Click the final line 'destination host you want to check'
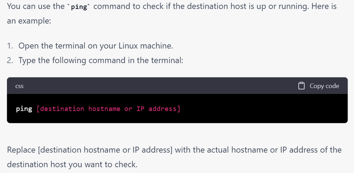This screenshot has height=173, width=354. click(x=72, y=164)
